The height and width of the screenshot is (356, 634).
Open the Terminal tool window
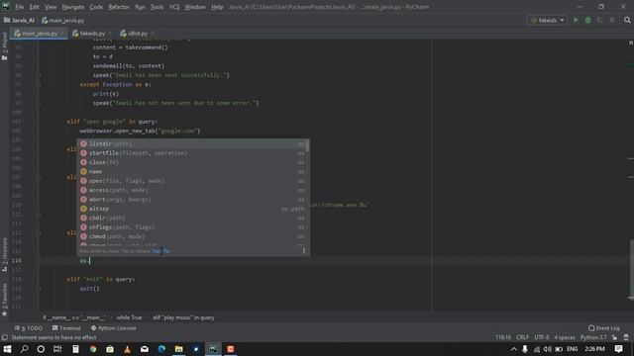tap(66, 328)
